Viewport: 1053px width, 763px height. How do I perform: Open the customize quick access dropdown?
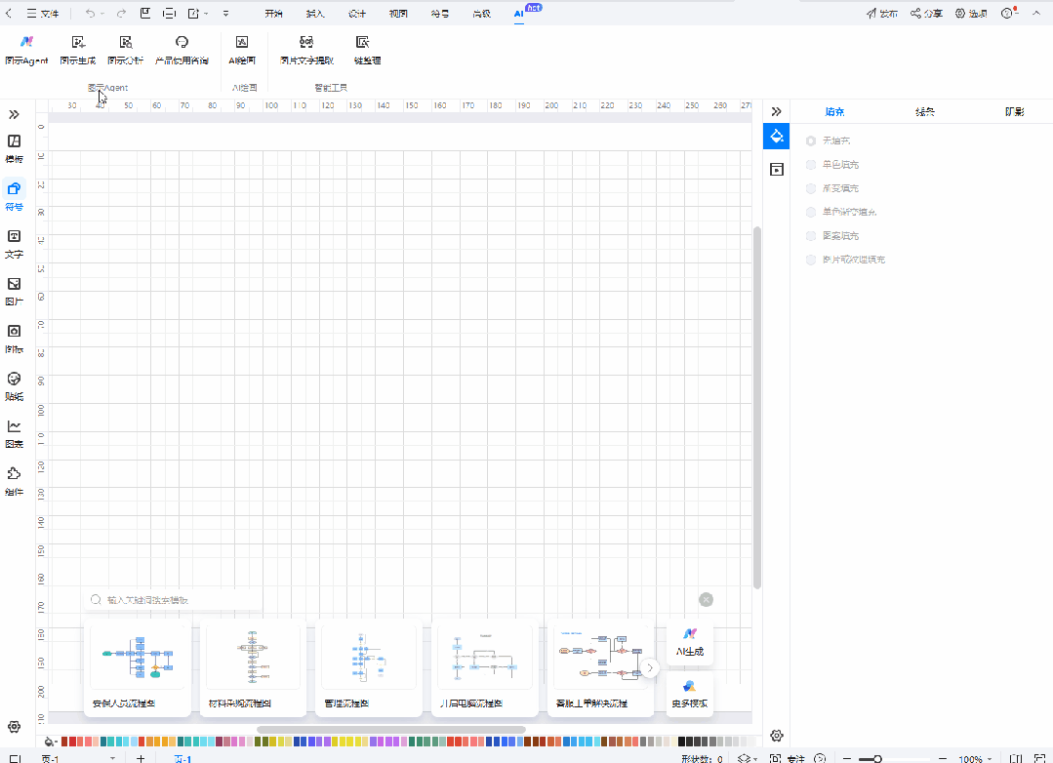[x=225, y=14]
